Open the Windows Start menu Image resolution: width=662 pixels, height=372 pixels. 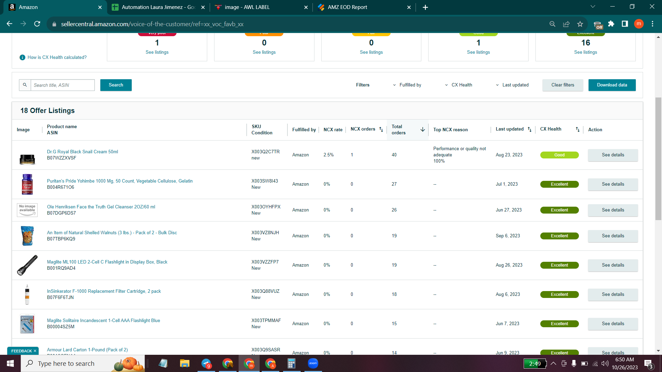point(10,363)
